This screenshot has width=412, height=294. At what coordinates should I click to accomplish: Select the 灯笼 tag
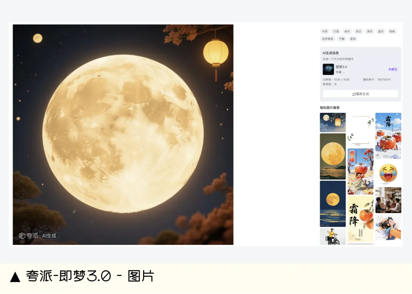pyautogui.click(x=336, y=31)
